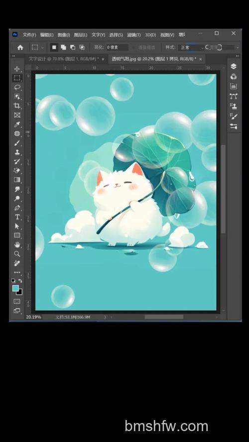Select the Rectangle shape tool

click(x=17, y=235)
